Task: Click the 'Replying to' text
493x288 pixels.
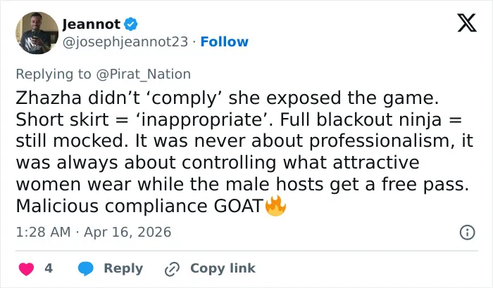Action: coord(54,74)
